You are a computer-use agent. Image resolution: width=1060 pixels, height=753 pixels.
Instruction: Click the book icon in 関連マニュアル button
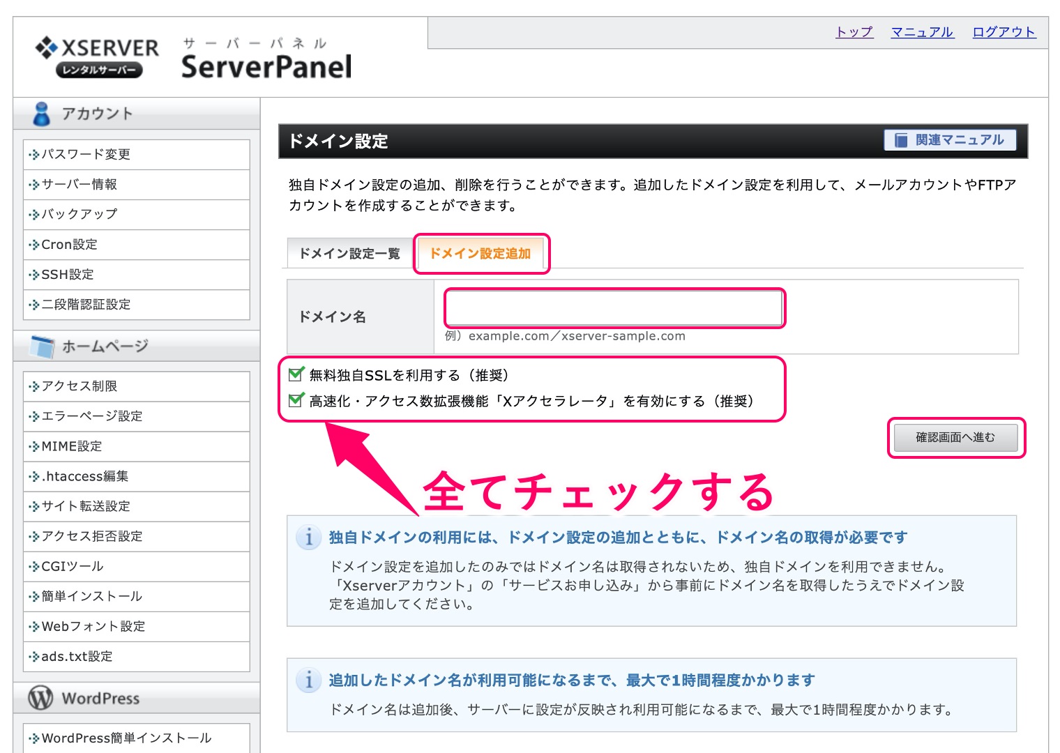tap(900, 140)
